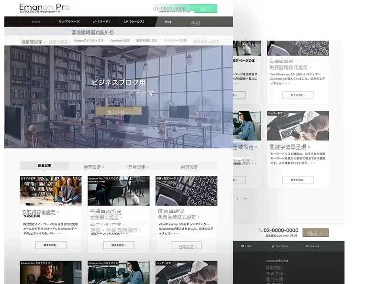Open bottom-row woman holding book thumbnail
Viewport: 378px width, 284px height.
tap(51, 273)
